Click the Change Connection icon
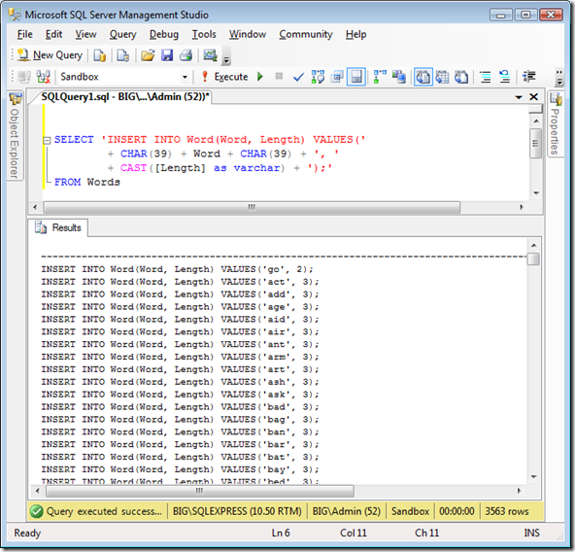 click(x=44, y=77)
